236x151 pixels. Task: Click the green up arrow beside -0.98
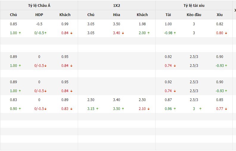point(175,33)
